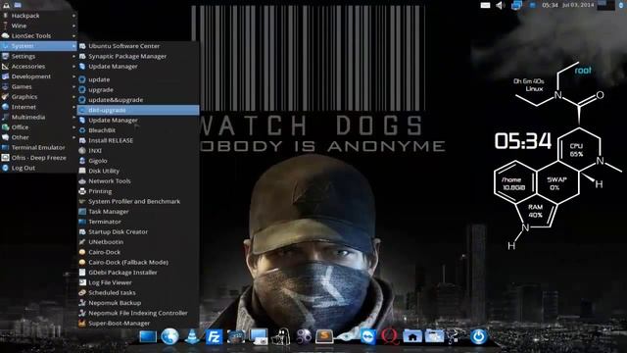This screenshot has height=353, width=627.
Task: Click the Cairo-Dock icon in the menu
Action: [82, 252]
